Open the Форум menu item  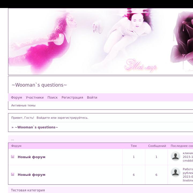point(16,98)
